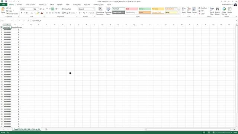Switch to the INSERT ribbon tab
Viewport: 238px width, 134px height.
coord(20,4)
